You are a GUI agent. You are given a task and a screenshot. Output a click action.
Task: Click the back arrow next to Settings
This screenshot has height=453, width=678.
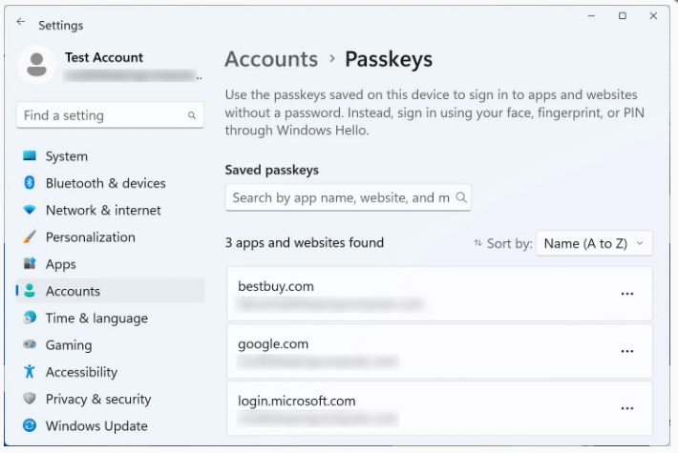pos(21,22)
